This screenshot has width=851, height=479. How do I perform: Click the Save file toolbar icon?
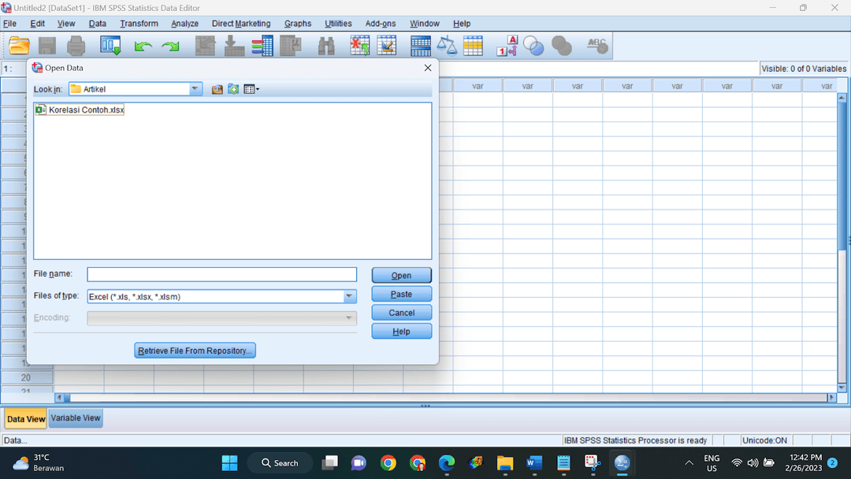pyautogui.click(x=47, y=46)
